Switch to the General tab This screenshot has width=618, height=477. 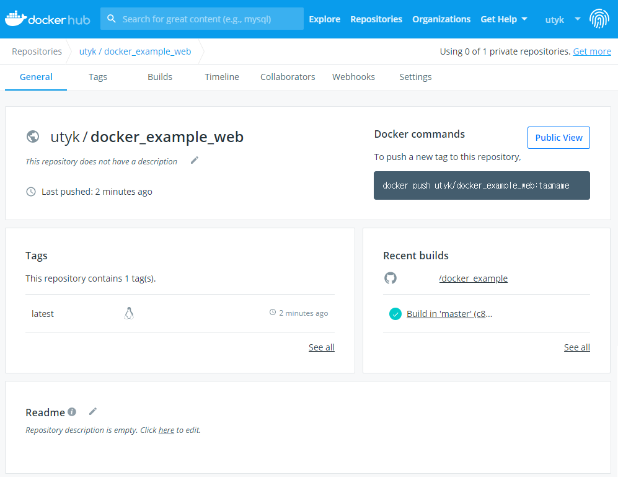(36, 77)
